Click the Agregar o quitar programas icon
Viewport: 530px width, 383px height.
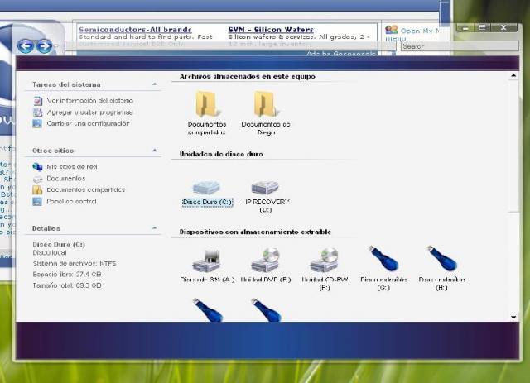tap(38, 113)
